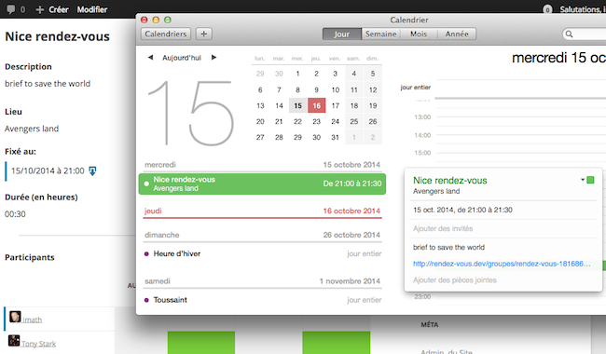Select day 15 in mini calendar
The width and height of the screenshot is (606, 354).
point(297,105)
